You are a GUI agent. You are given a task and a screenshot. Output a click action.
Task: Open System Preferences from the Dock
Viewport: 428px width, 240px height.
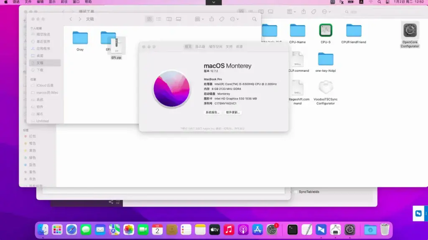tap(272, 230)
